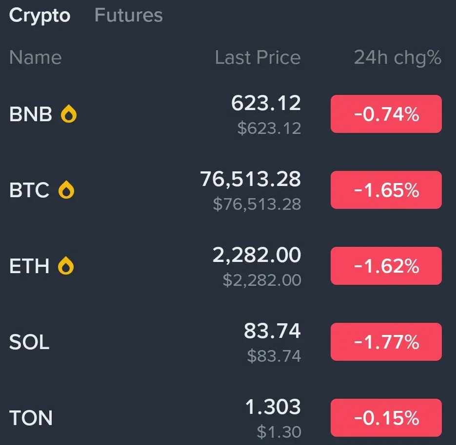Tap SOL's -1.77% change badge
The width and height of the screenshot is (456, 445).
(386, 342)
